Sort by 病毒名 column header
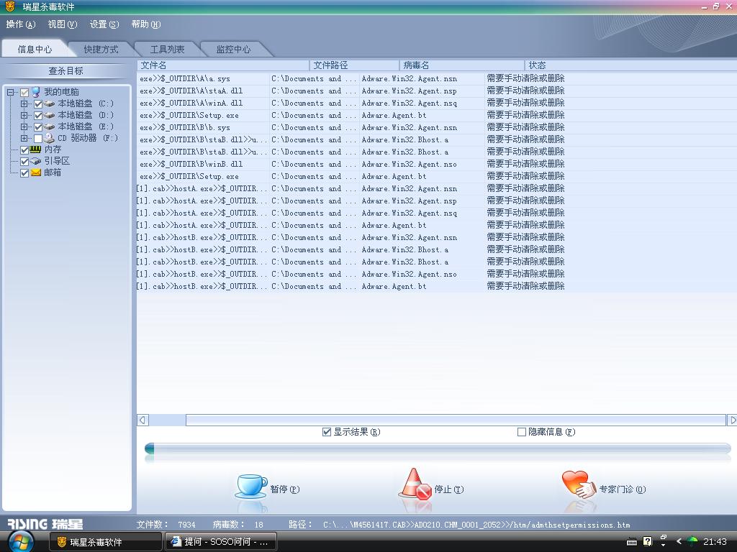 click(x=462, y=65)
